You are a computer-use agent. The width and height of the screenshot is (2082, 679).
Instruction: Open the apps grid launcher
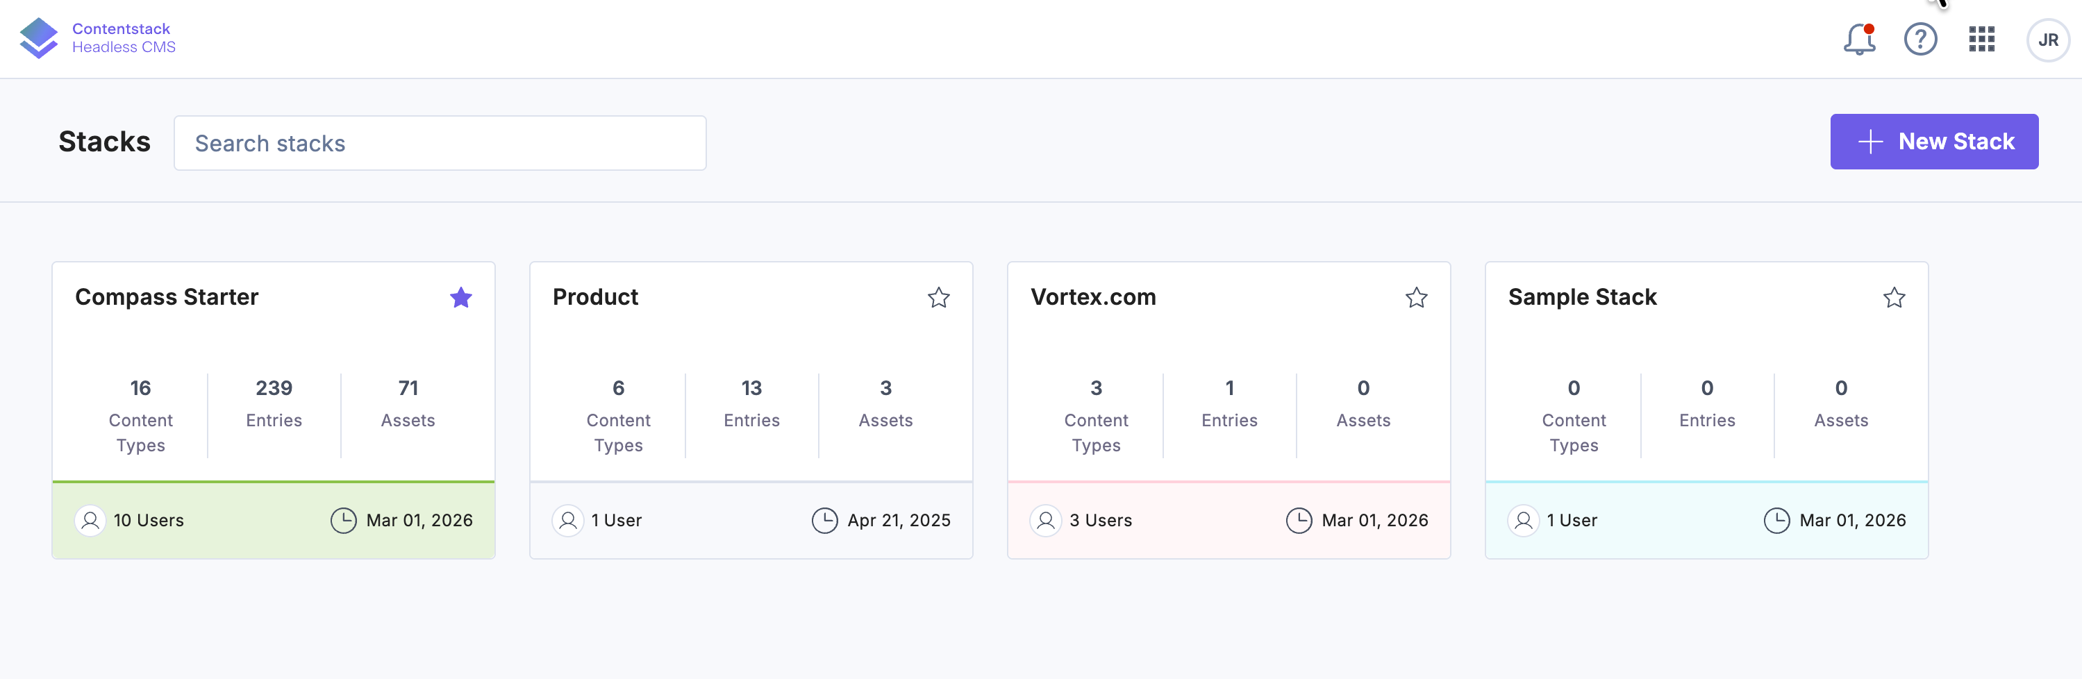1981,38
